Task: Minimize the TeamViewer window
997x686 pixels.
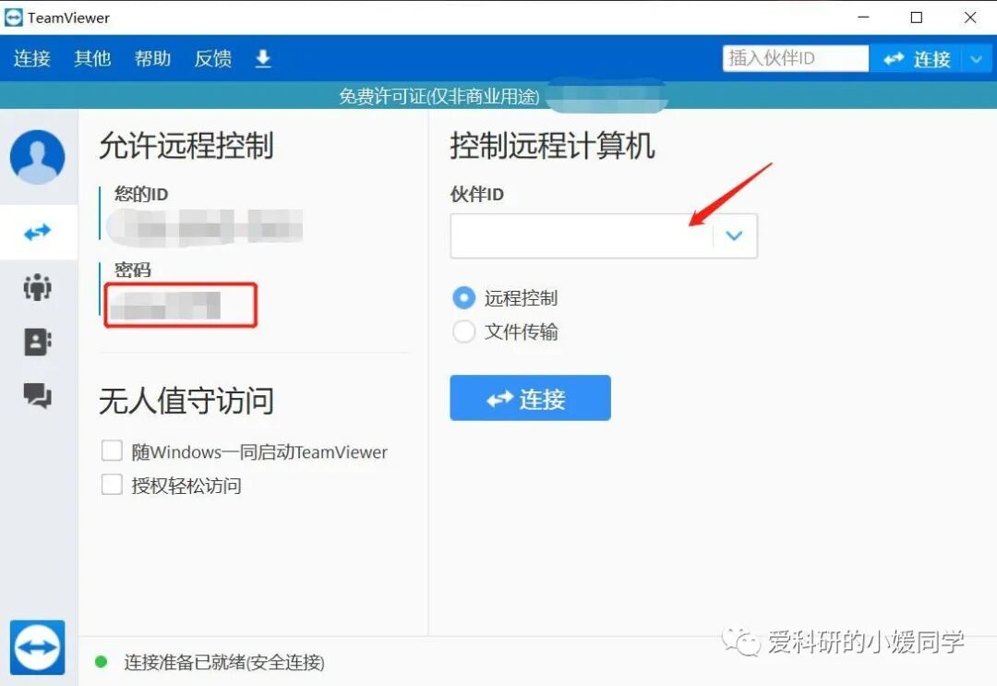Action: (x=863, y=18)
